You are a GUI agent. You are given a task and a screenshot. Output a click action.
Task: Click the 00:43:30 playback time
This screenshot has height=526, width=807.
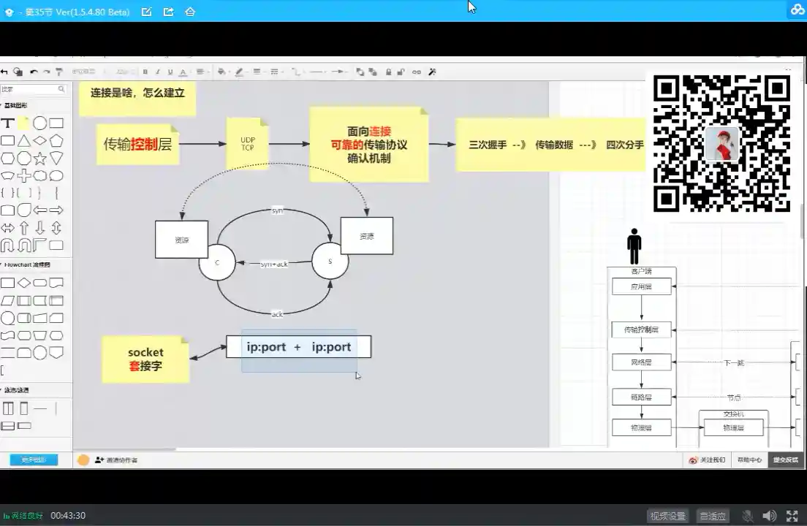pyautogui.click(x=68, y=516)
